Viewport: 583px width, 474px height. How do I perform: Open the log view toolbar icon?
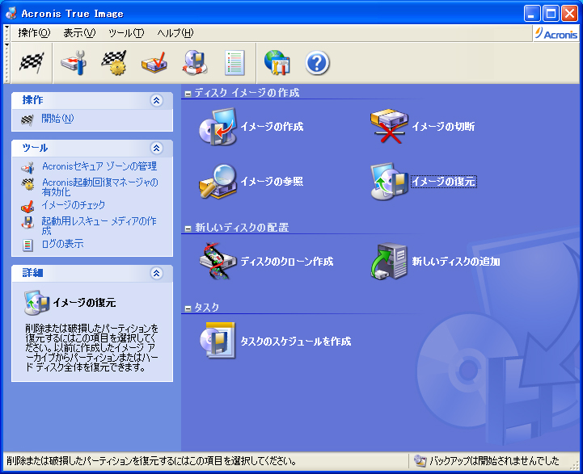coord(235,63)
